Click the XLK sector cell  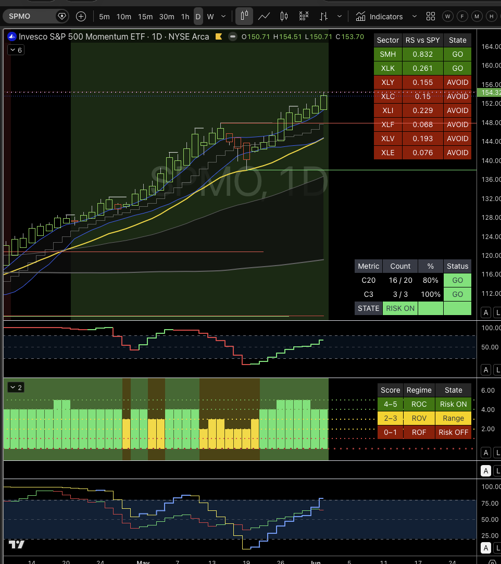click(x=387, y=68)
